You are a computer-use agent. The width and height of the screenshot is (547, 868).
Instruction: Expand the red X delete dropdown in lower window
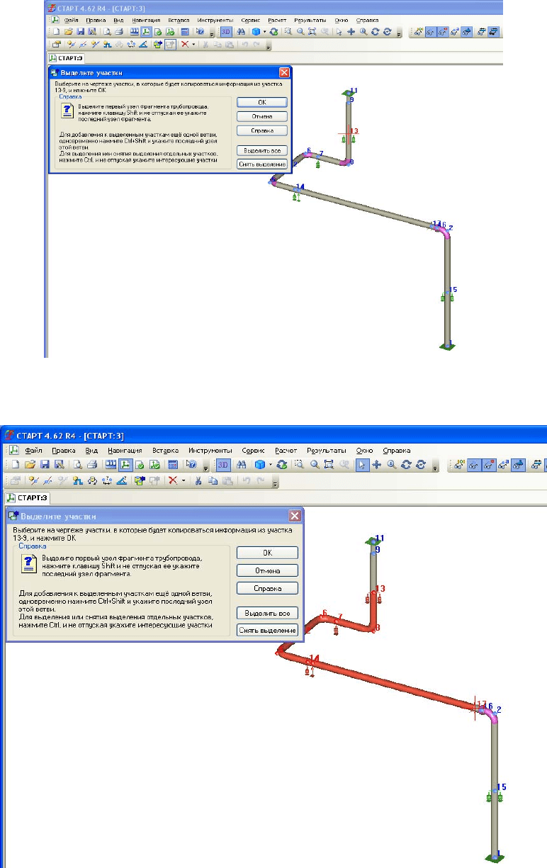click(184, 480)
